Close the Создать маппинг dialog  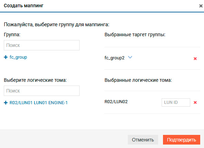(x=201, y=6)
